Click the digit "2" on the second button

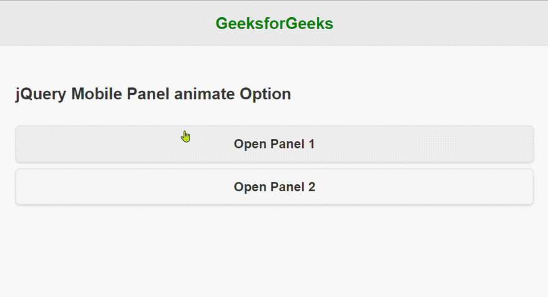tap(312, 187)
